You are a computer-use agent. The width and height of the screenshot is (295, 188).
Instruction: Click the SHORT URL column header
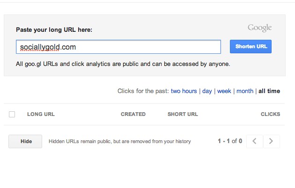(x=183, y=114)
